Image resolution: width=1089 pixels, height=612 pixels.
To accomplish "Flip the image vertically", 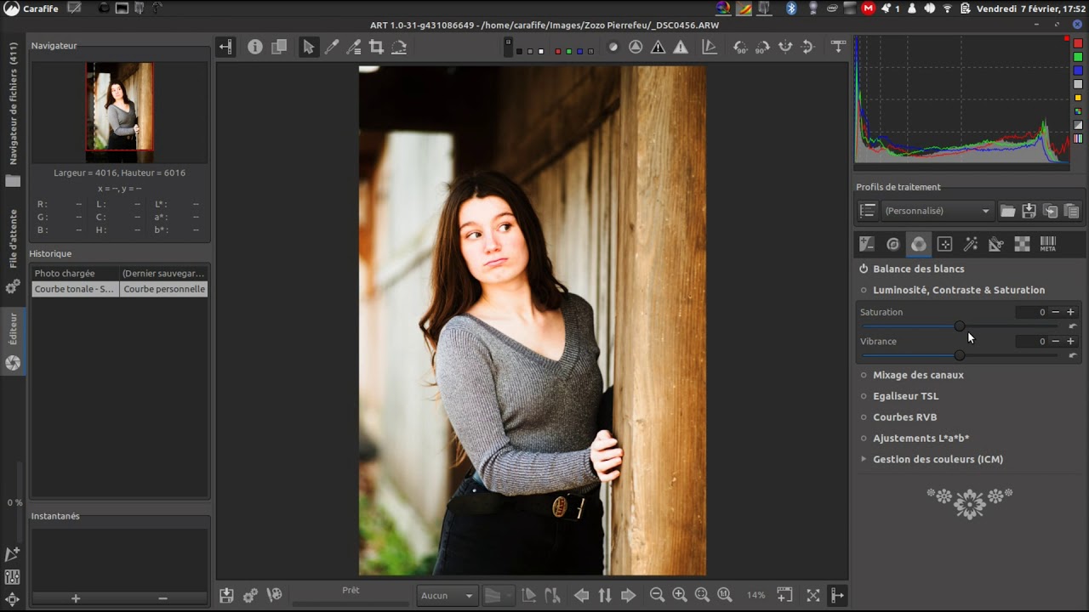I will pyautogui.click(x=808, y=48).
